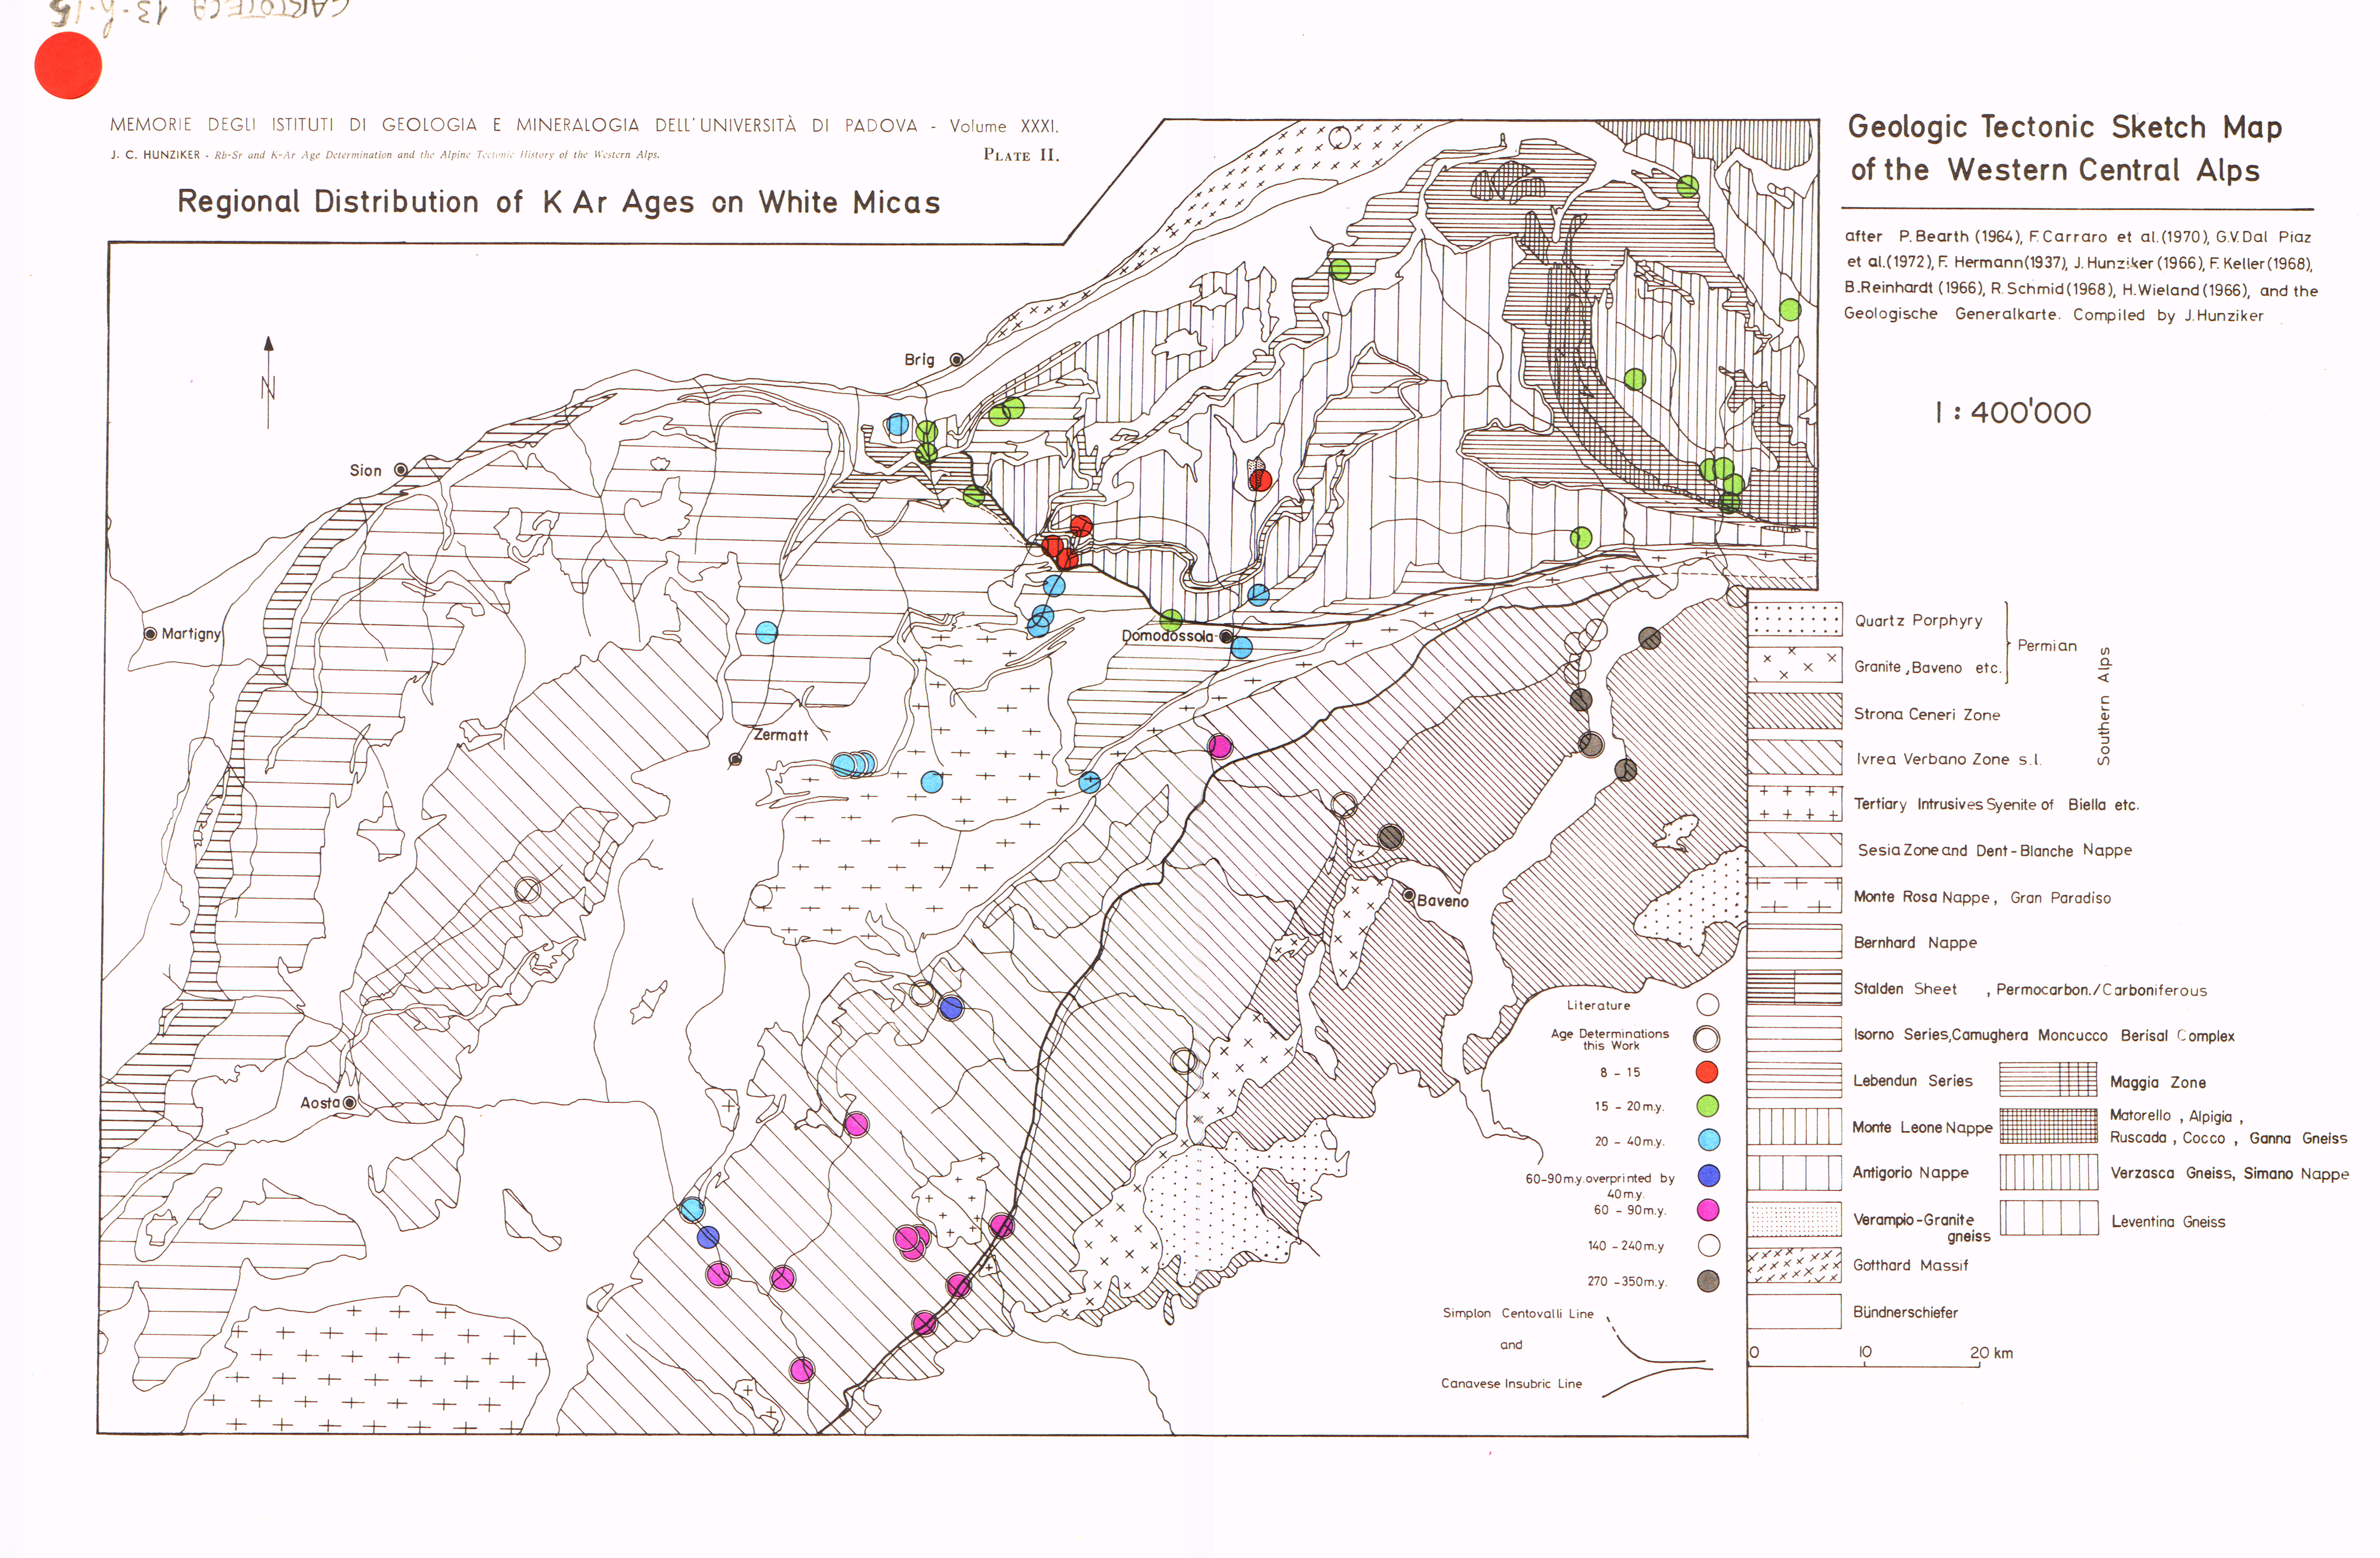This screenshot has height=1558, width=2380.
Task: Select the Zermatt town marker
Action: pos(735,759)
